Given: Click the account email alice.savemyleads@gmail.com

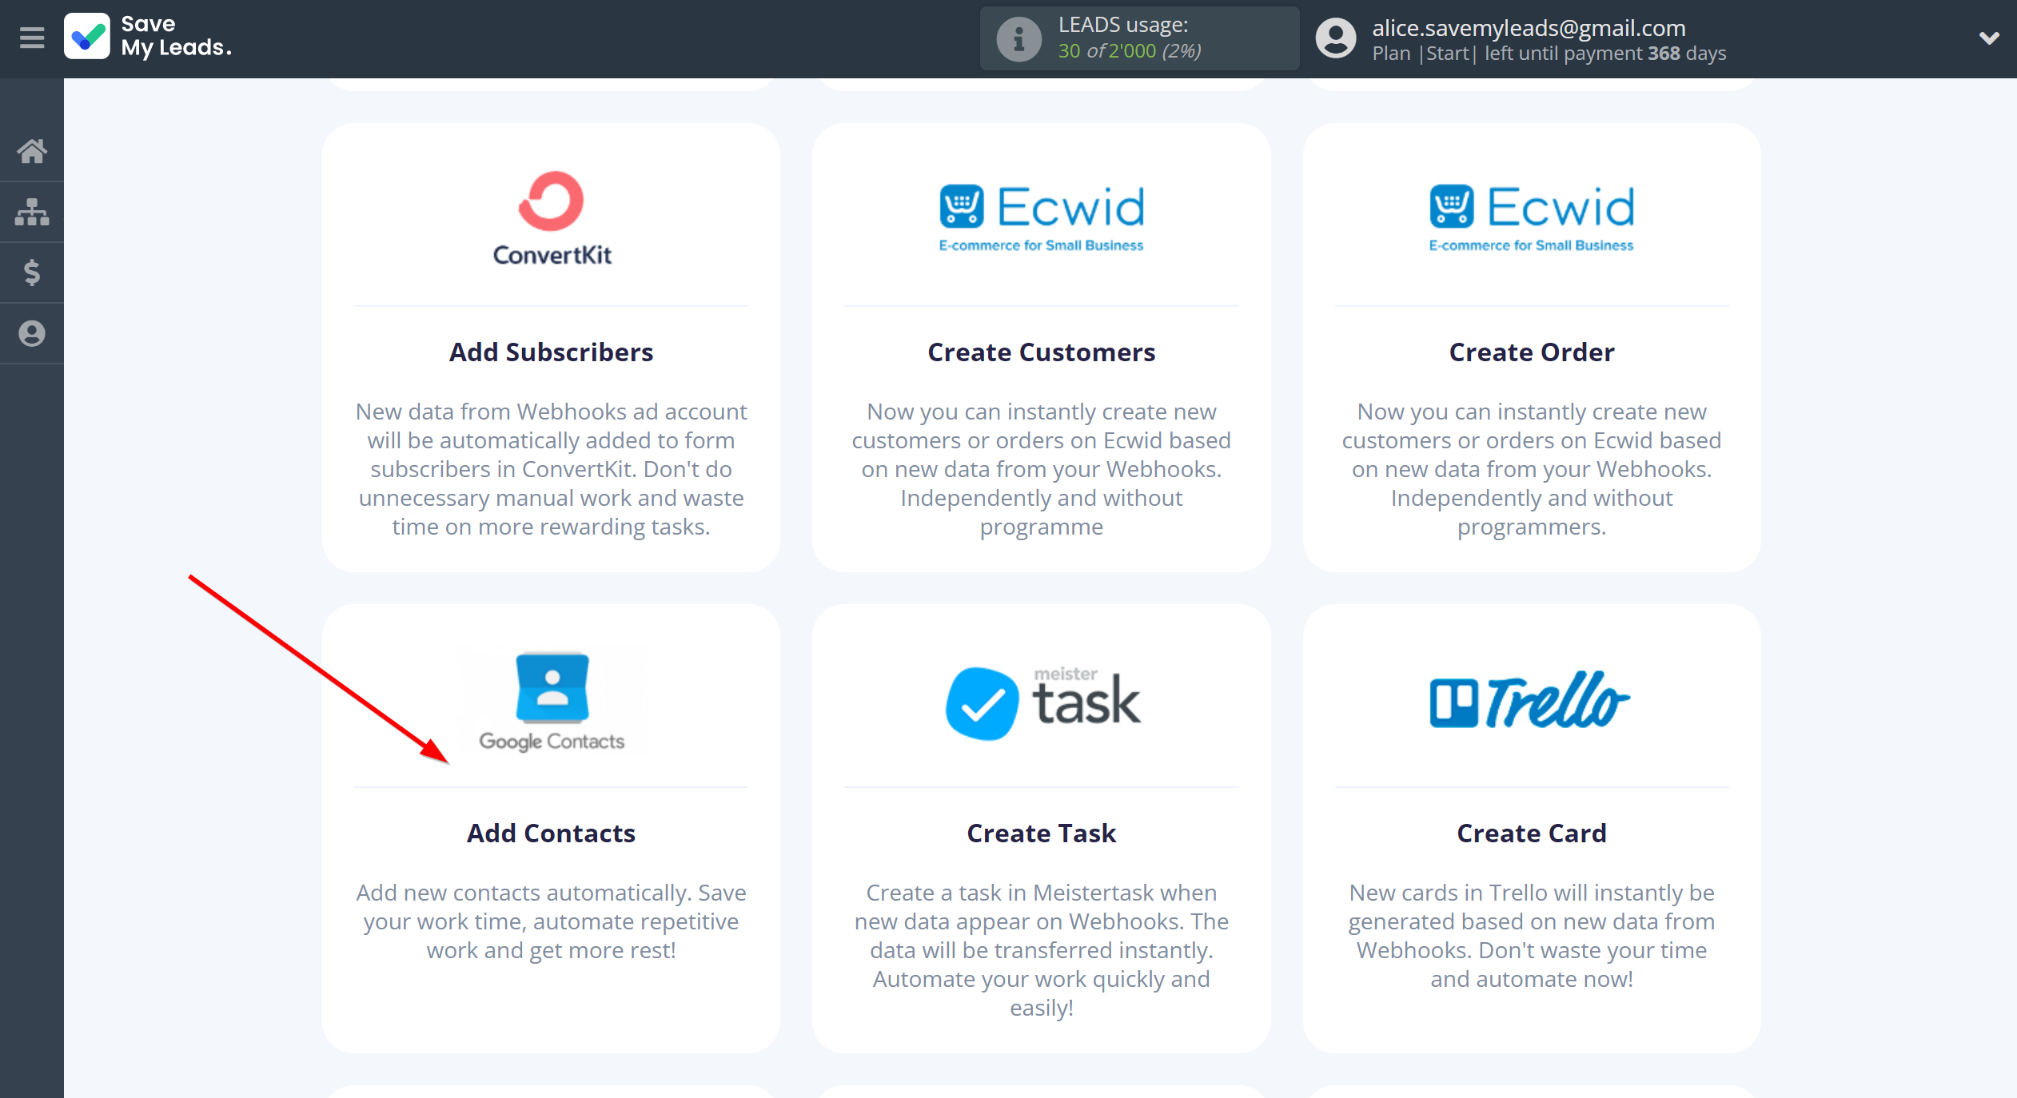Looking at the screenshot, I should coord(1529,28).
